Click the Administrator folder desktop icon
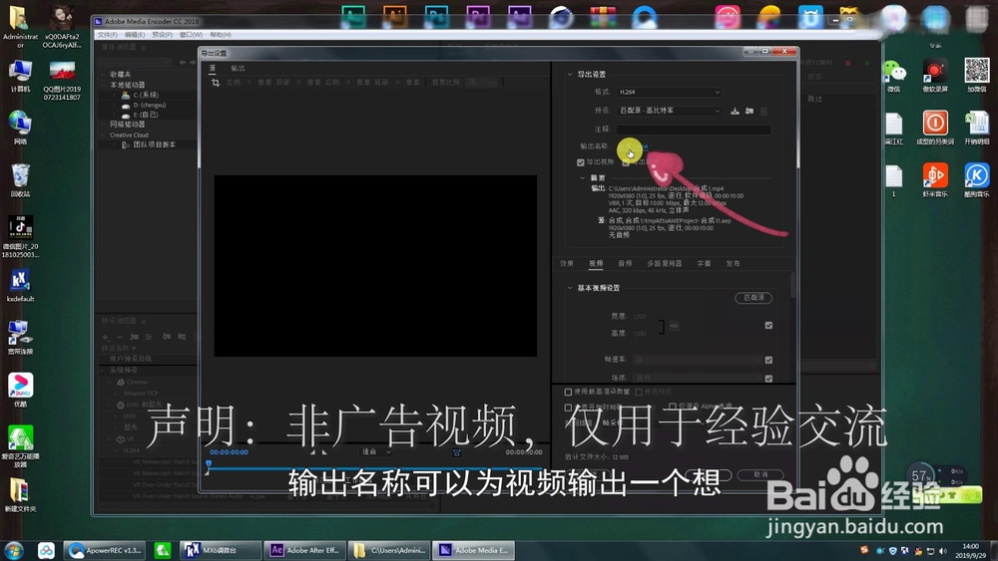The width and height of the screenshot is (998, 561). point(20,27)
